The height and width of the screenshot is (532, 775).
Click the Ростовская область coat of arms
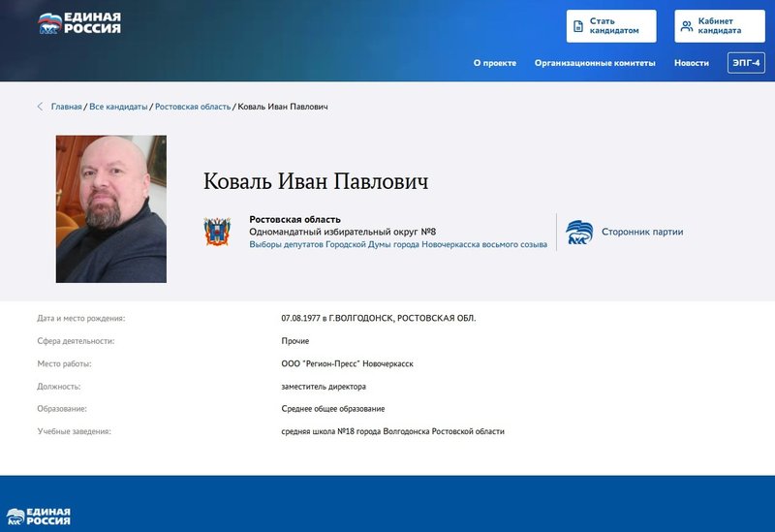217,232
